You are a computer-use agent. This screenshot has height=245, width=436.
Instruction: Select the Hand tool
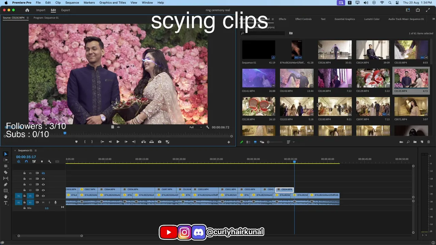point(5,197)
